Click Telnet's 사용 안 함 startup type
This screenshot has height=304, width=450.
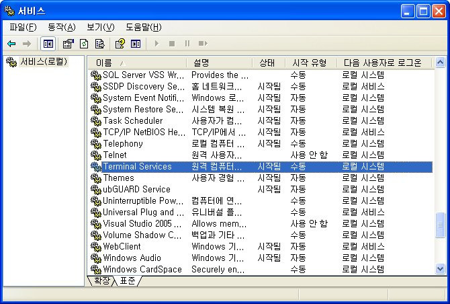[x=309, y=155]
